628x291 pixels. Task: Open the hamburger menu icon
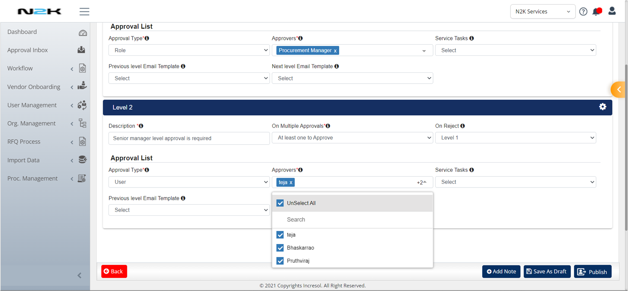pos(84,11)
